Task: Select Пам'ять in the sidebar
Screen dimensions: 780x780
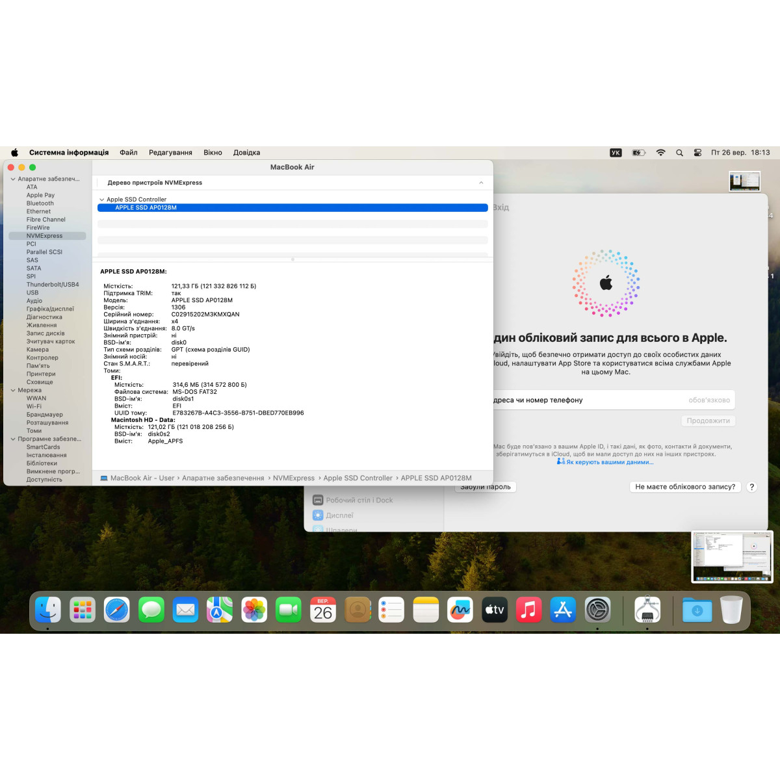Action: pyautogui.click(x=38, y=366)
